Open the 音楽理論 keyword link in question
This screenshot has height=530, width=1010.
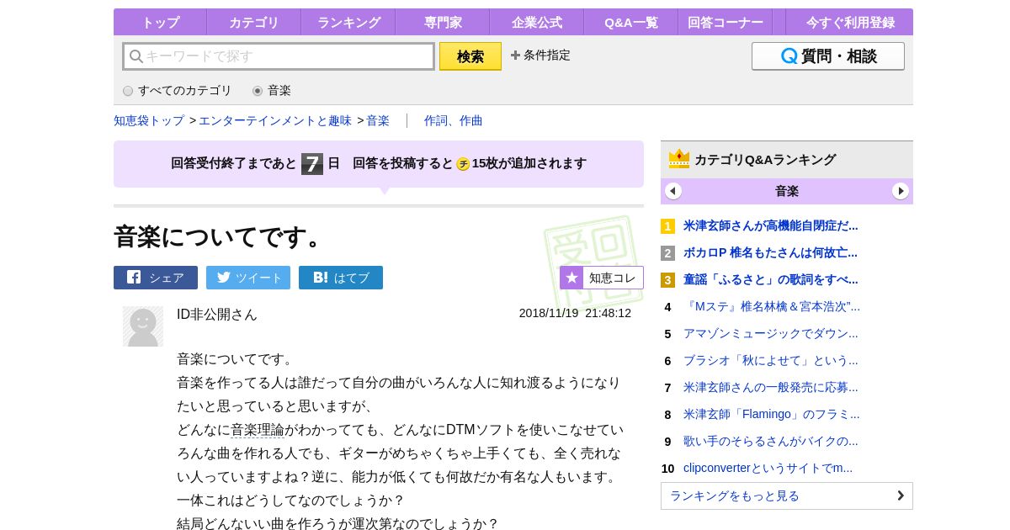[x=258, y=430]
